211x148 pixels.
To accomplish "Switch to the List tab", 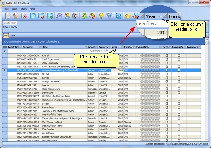I will (6, 36).
